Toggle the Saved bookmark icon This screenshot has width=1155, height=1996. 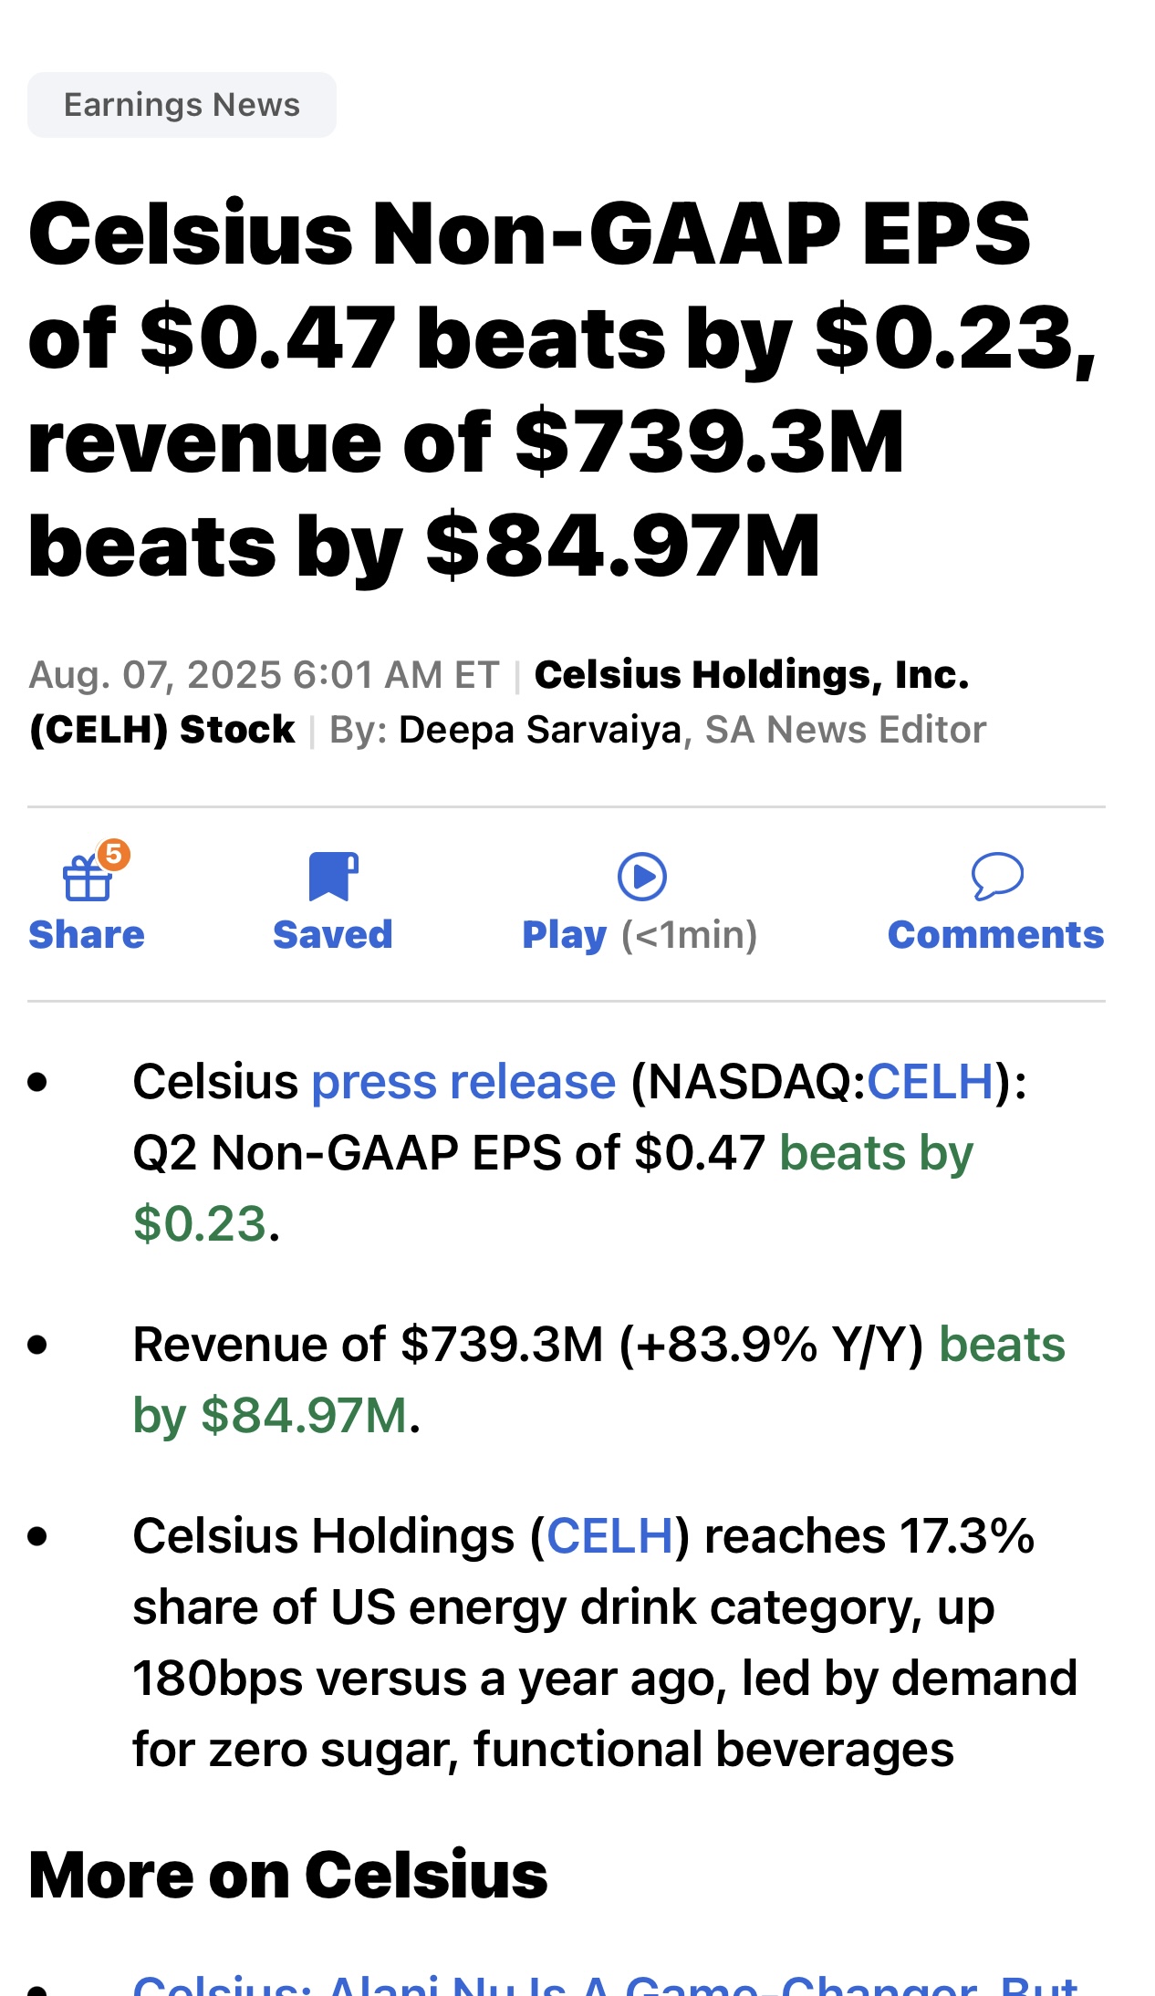333,877
